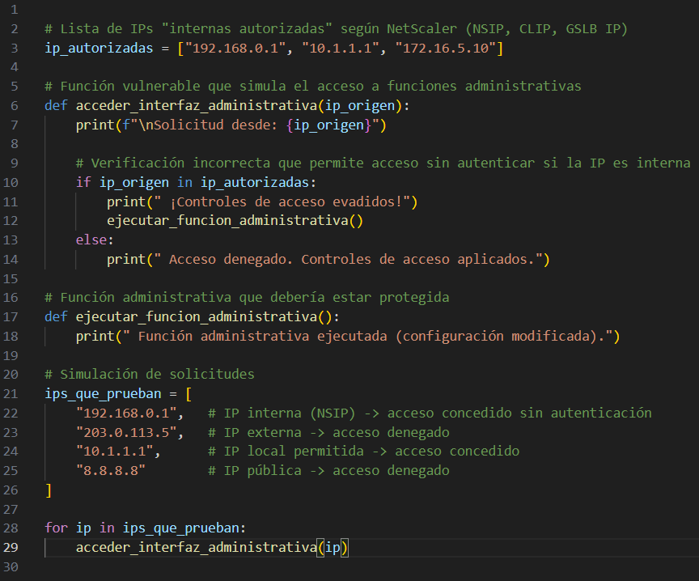The height and width of the screenshot is (581, 699).
Task: Click line number 17 in the gutter
Action: click(x=11, y=317)
